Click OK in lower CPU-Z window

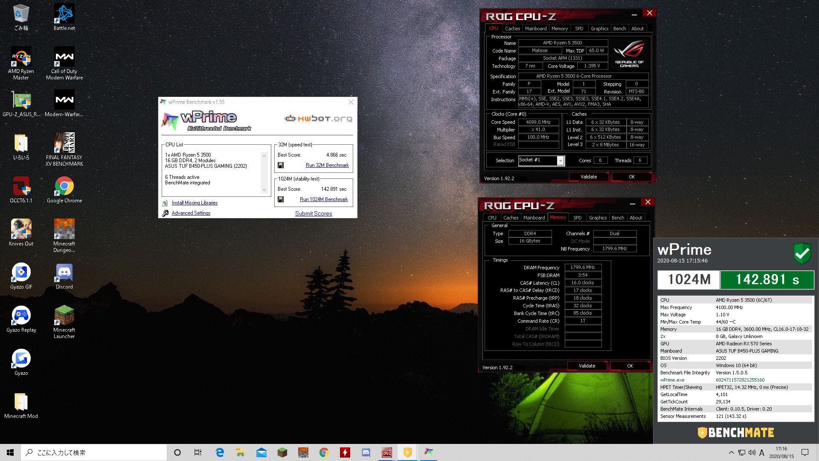(630, 366)
